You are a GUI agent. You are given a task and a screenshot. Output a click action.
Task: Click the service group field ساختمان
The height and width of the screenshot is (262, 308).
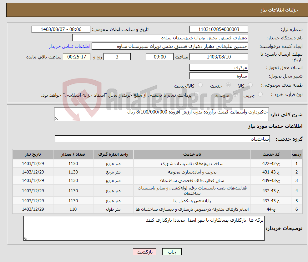(162, 139)
